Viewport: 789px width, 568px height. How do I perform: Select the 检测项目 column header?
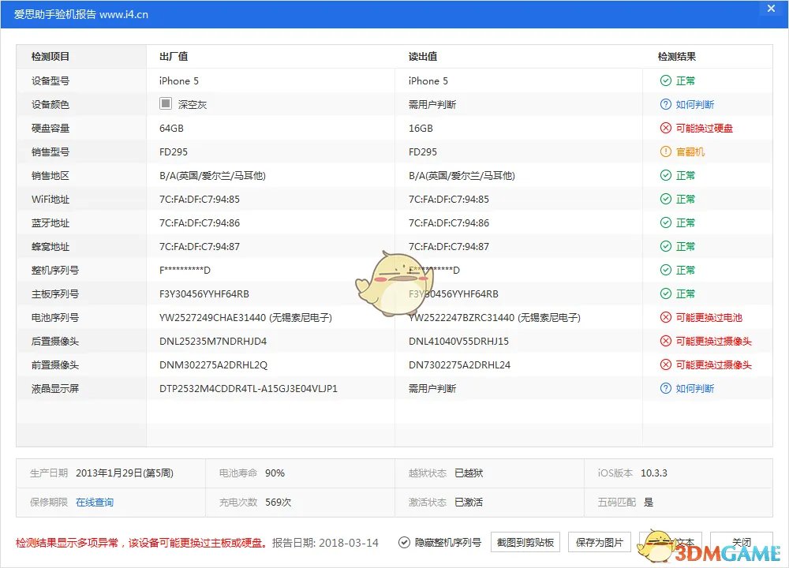pyautogui.click(x=50, y=56)
